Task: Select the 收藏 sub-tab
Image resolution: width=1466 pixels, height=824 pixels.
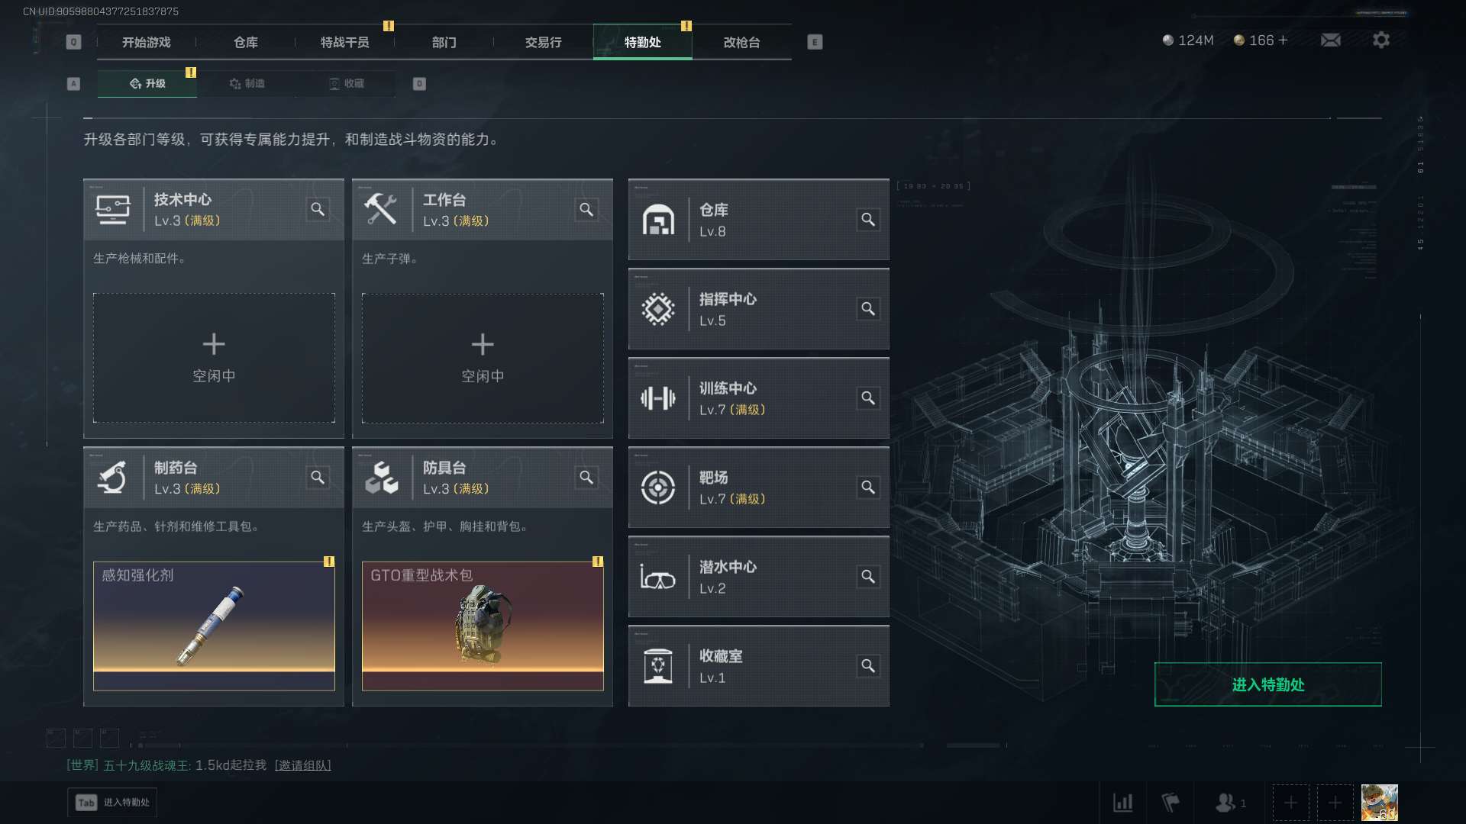Action: [346, 83]
